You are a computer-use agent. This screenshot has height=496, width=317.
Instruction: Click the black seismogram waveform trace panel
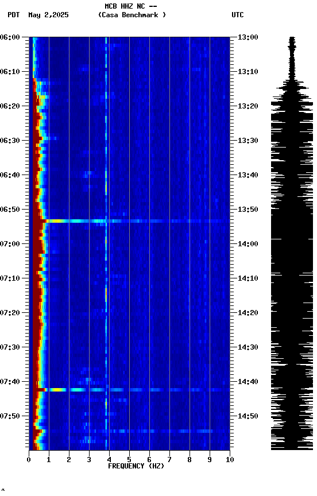click(292, 243)
